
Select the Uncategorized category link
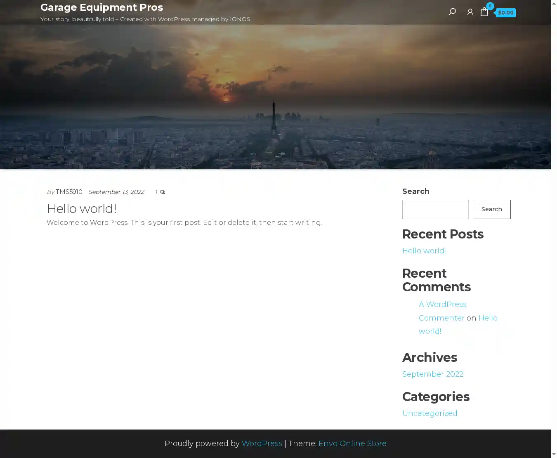coord(430,413)
